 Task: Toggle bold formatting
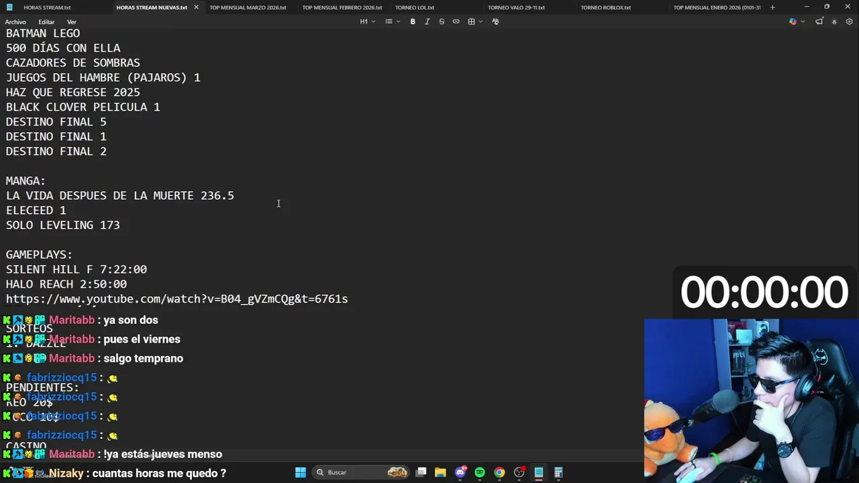click(x=413, y=21)
